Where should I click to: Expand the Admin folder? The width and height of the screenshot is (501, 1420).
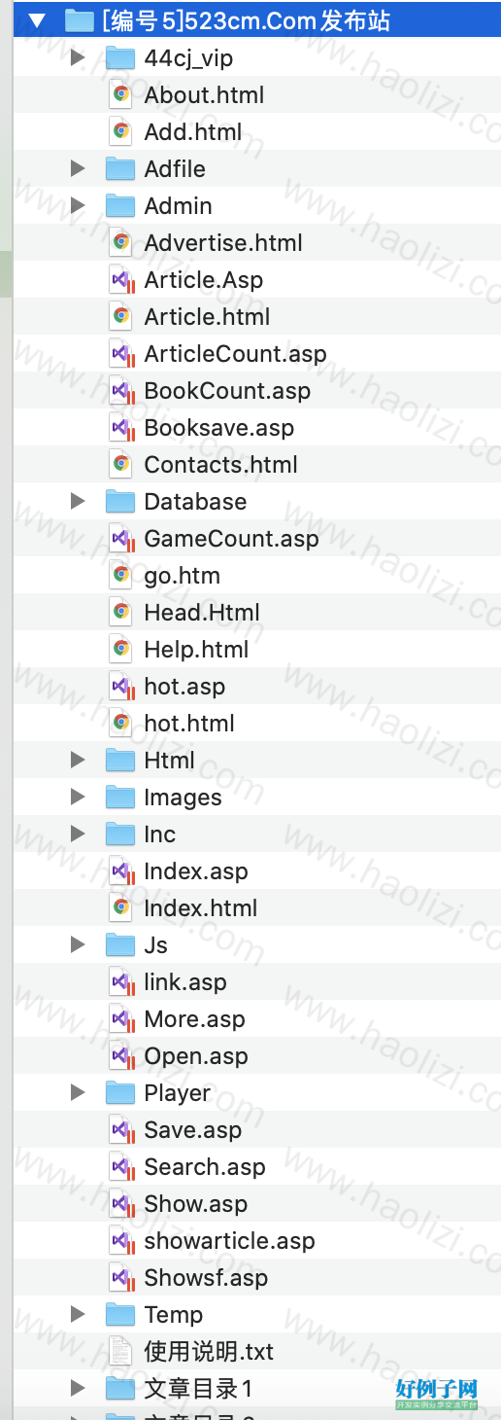pos(78,206)
